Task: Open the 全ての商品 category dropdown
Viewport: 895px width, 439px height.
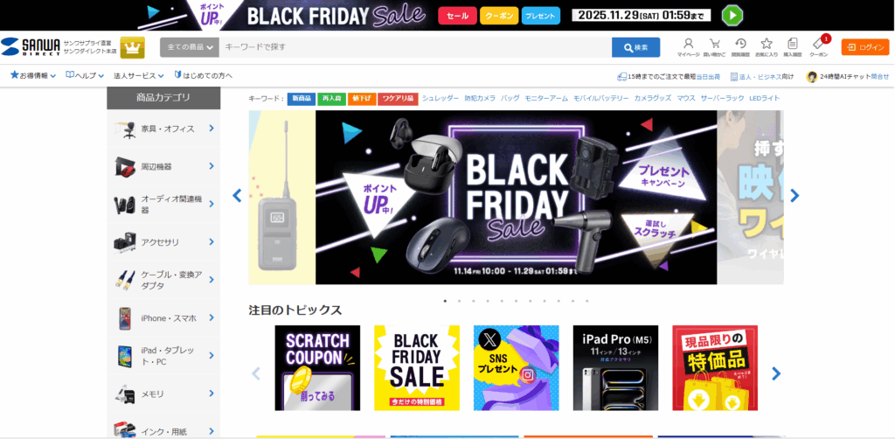Action: click(190, 47)
